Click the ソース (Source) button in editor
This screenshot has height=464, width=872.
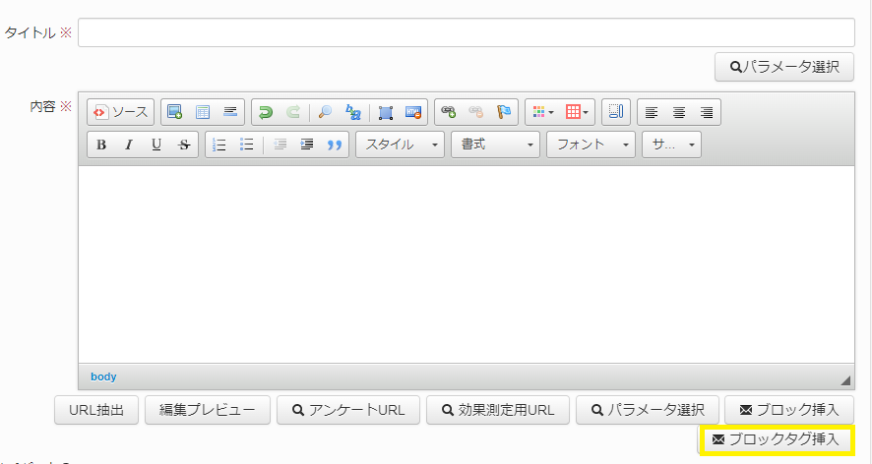pos(121,112)
